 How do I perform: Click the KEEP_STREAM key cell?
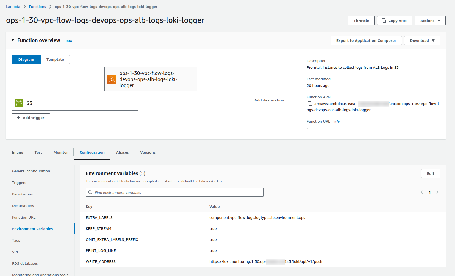(x=98, y=228)
